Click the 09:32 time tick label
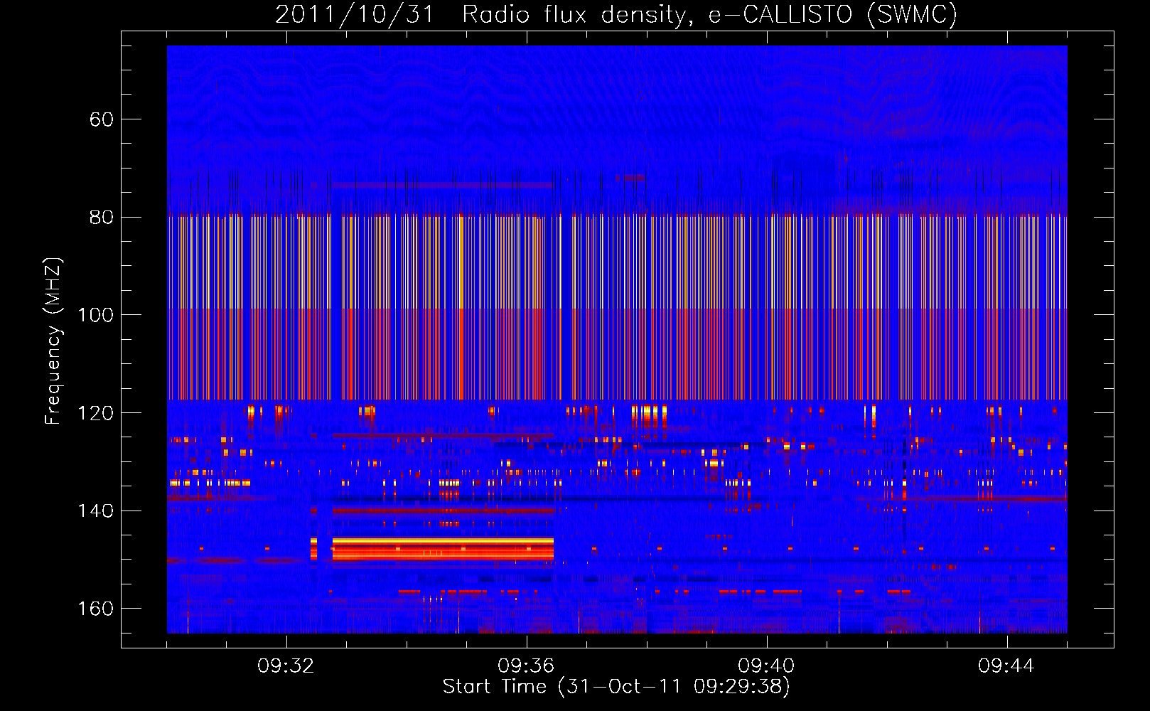Screen dimensions: 1150x711 pos(286,666)
